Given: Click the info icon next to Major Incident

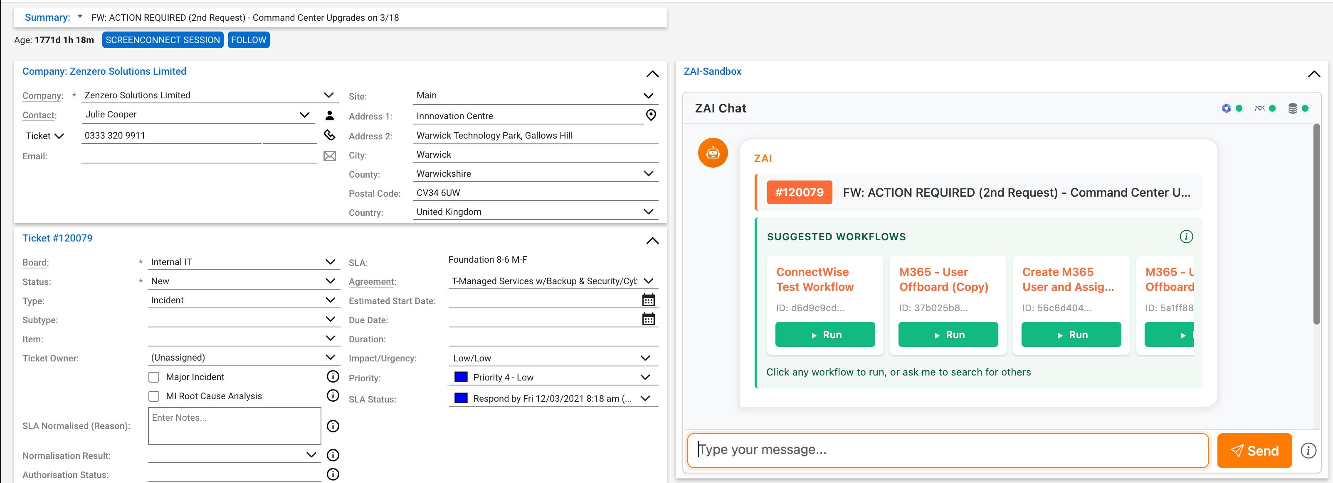Looking at the screenshot, I should (333, 377).
